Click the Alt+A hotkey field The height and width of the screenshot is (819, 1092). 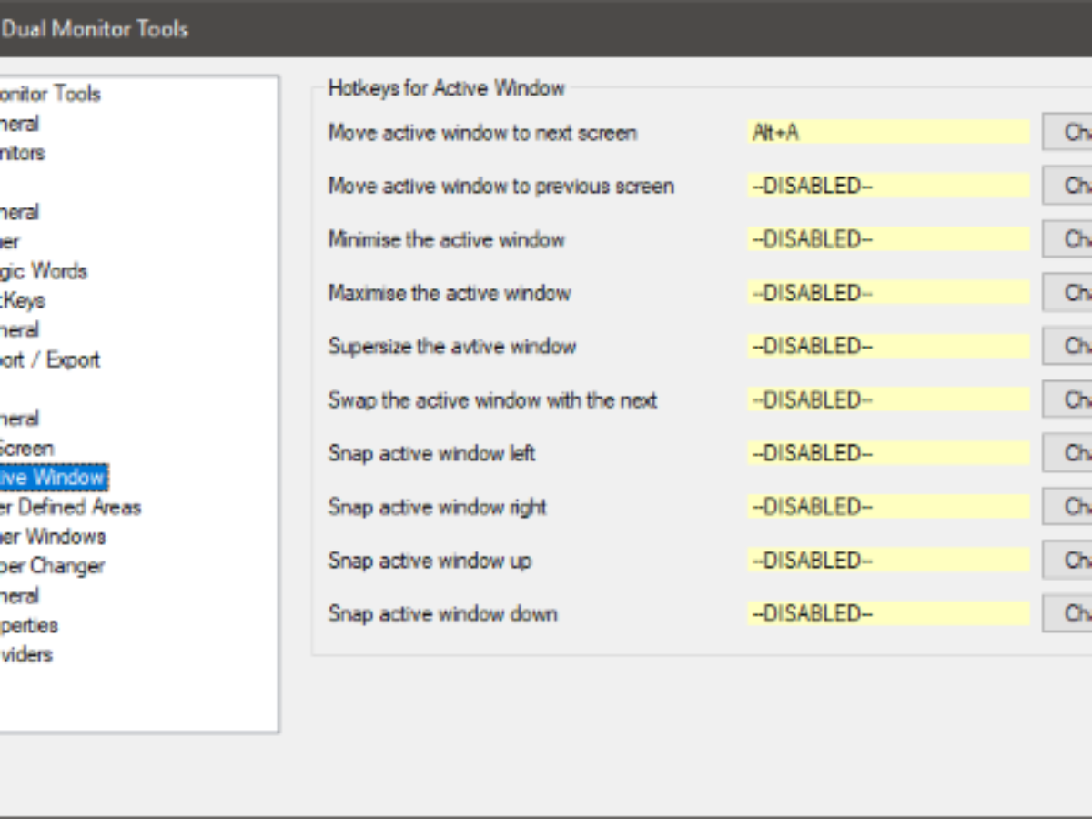point(887,133)
